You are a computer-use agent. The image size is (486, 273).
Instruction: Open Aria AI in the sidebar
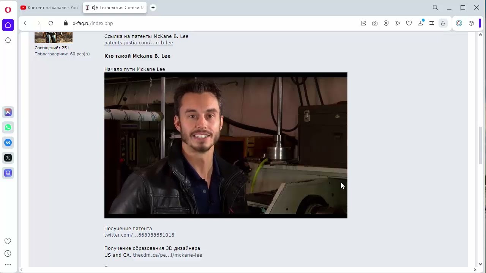[8, 112]
